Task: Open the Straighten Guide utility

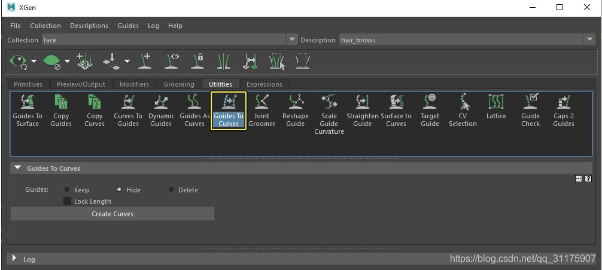Action: (362, 111)
